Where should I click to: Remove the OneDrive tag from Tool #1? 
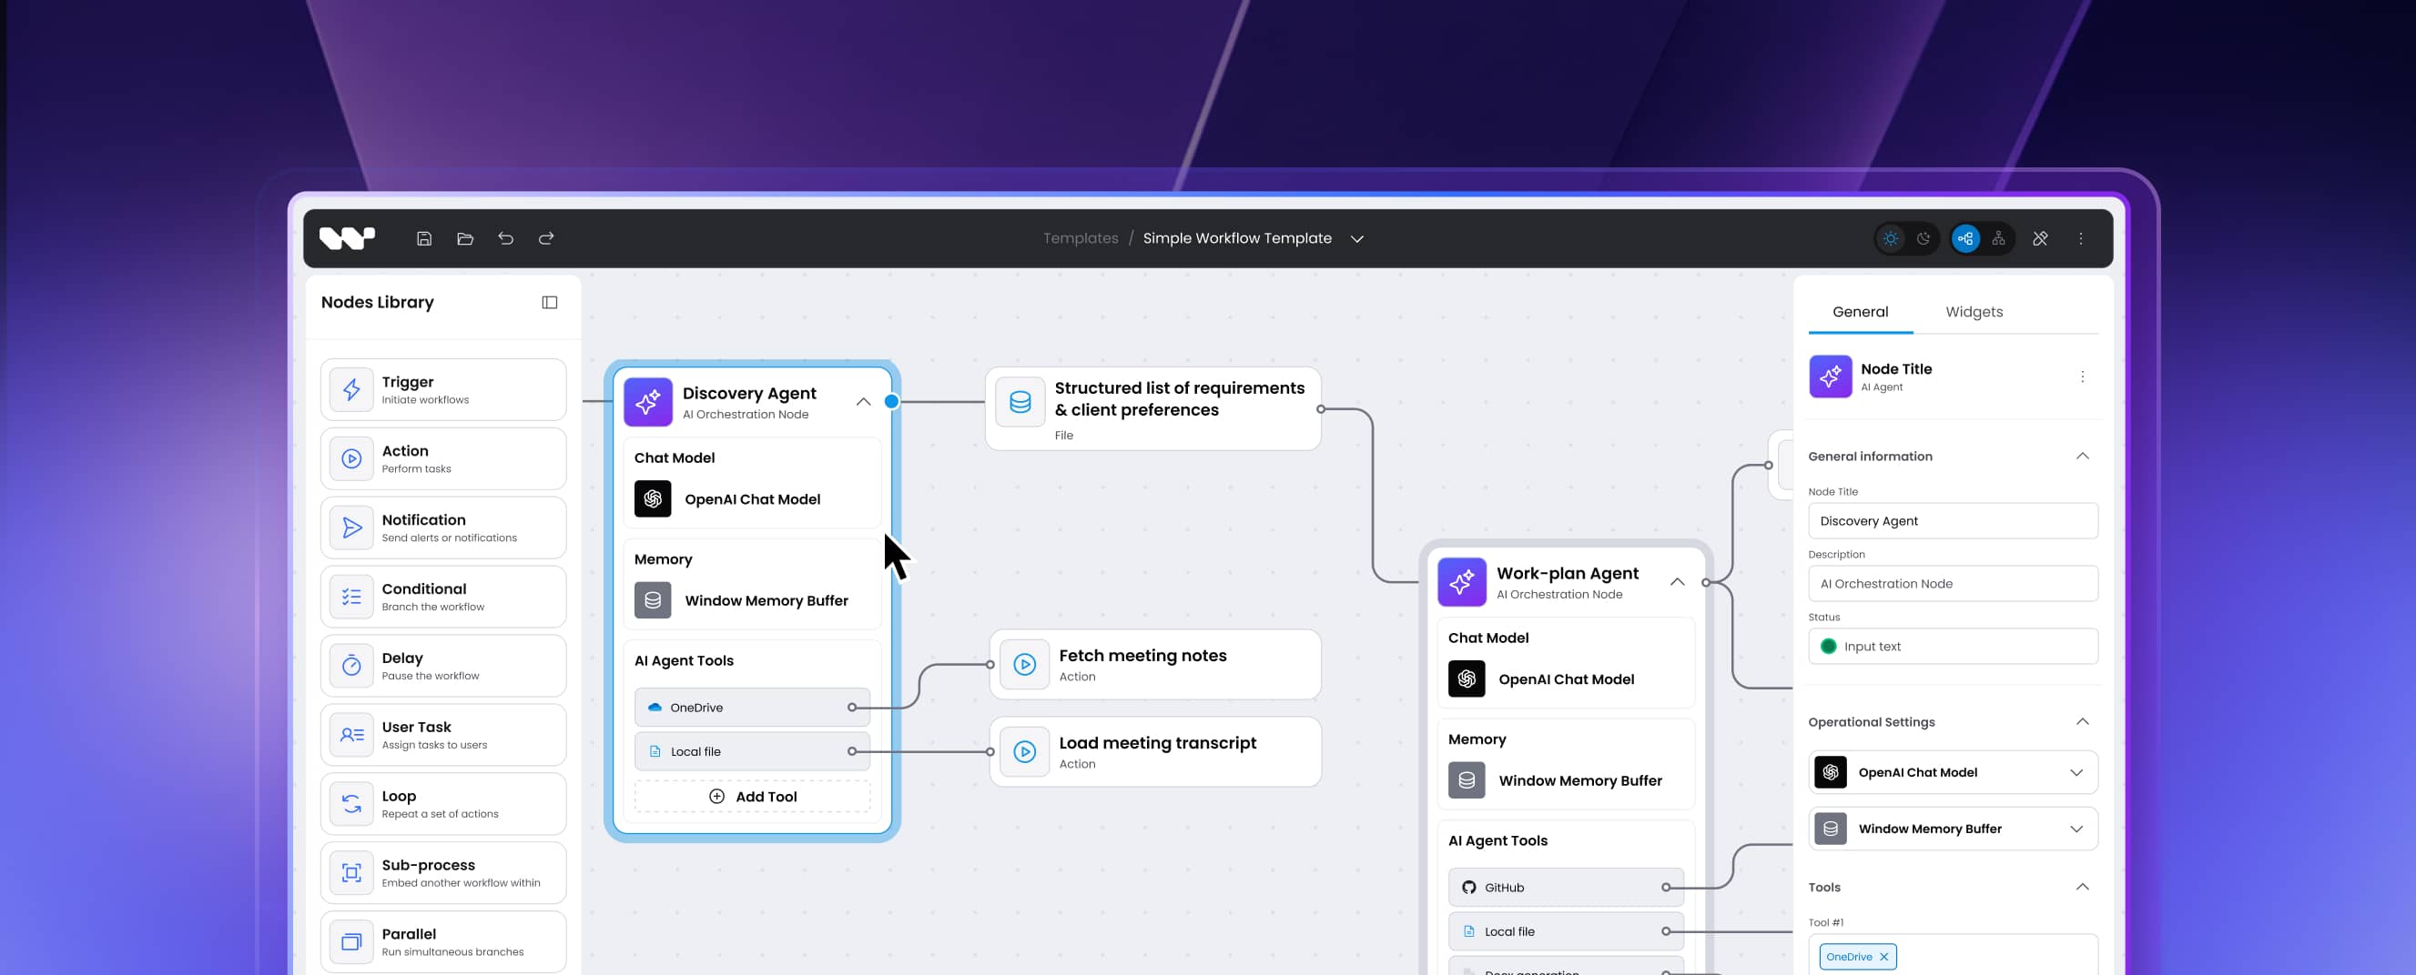point(1883,956)
